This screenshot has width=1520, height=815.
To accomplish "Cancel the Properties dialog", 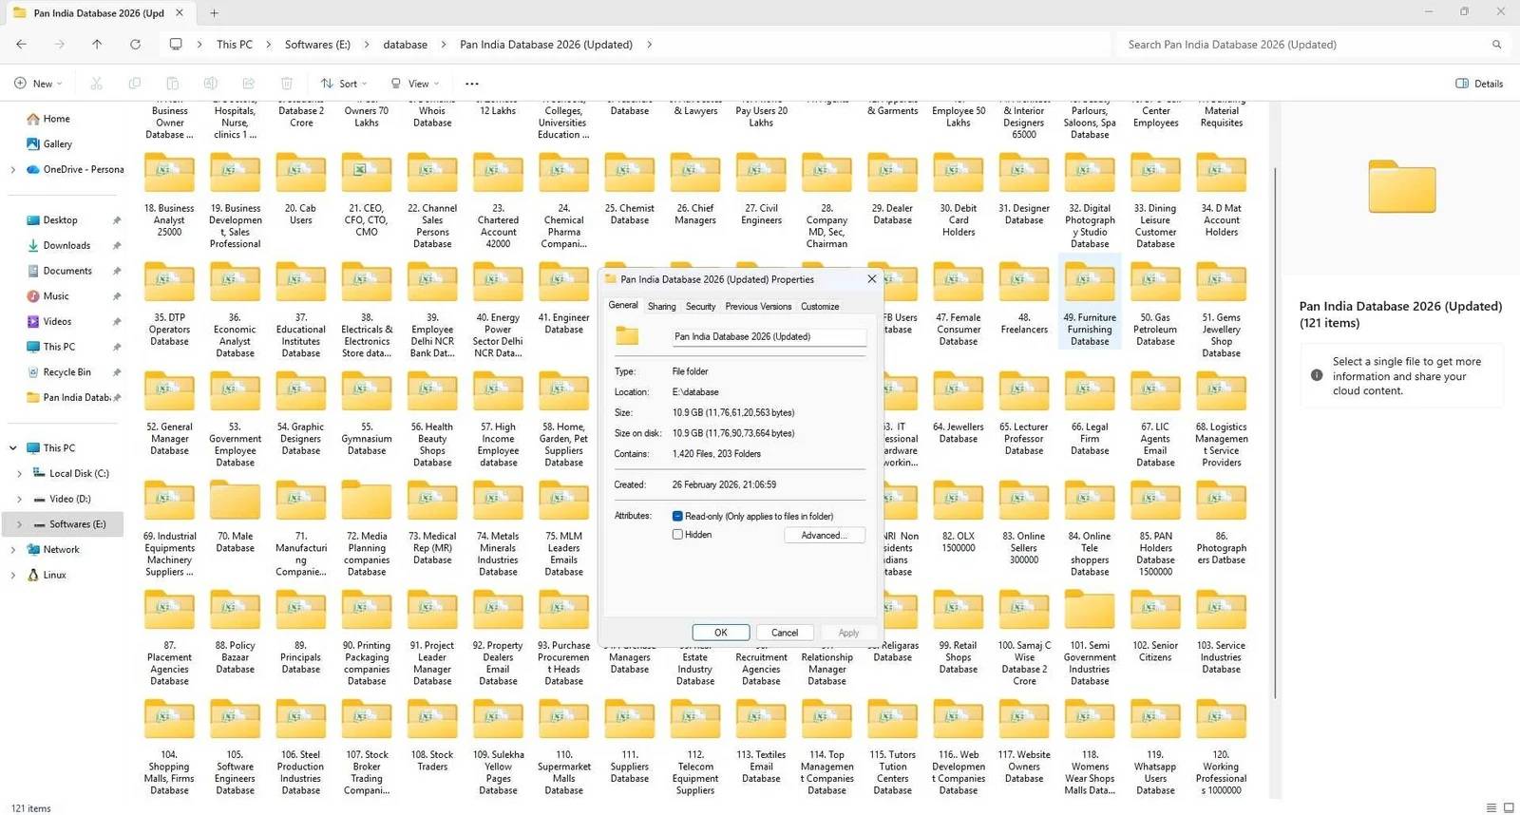I will pyautogui.click(x=785, y=633).
